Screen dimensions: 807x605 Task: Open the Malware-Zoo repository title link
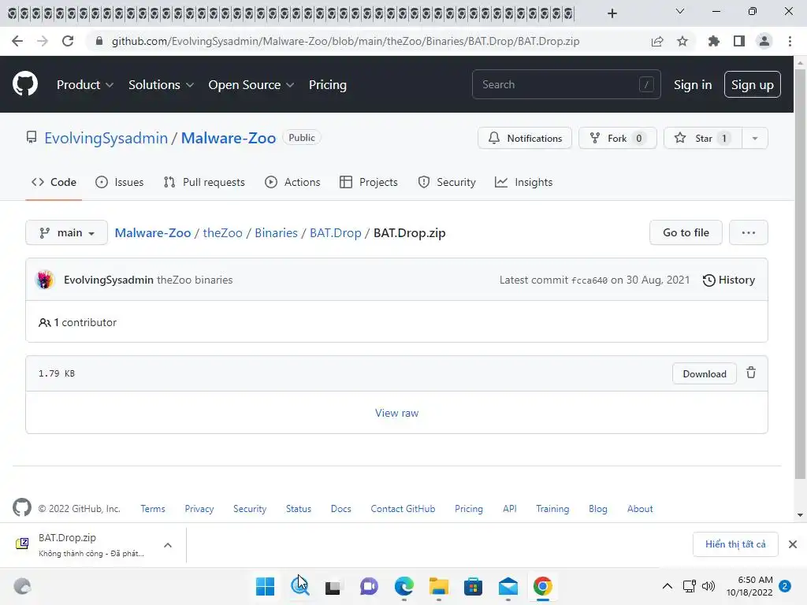tap(228, 138)
